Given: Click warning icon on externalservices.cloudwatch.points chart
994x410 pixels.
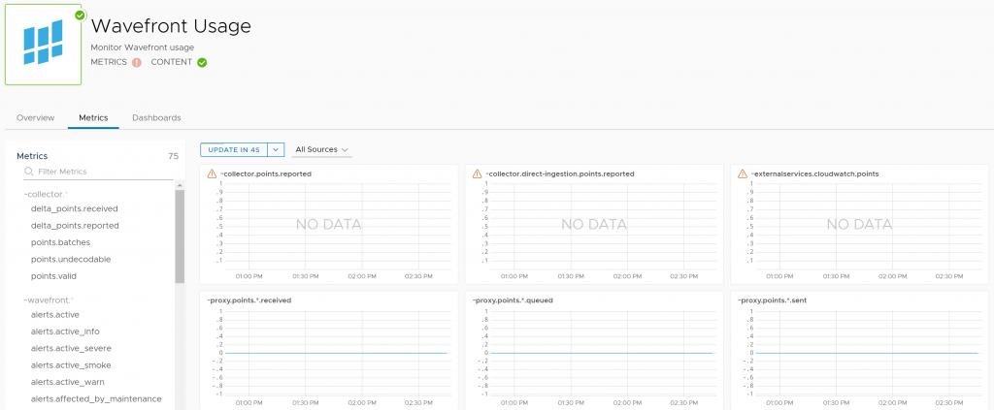Looking at the screenshot, I should 743,173.
